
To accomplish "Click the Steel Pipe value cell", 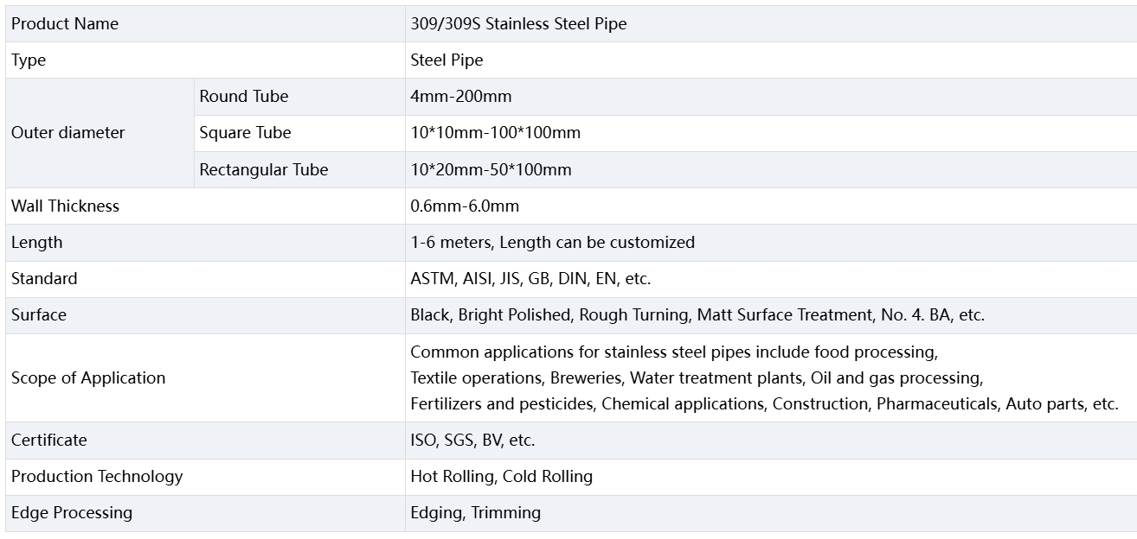I will 446,60.
